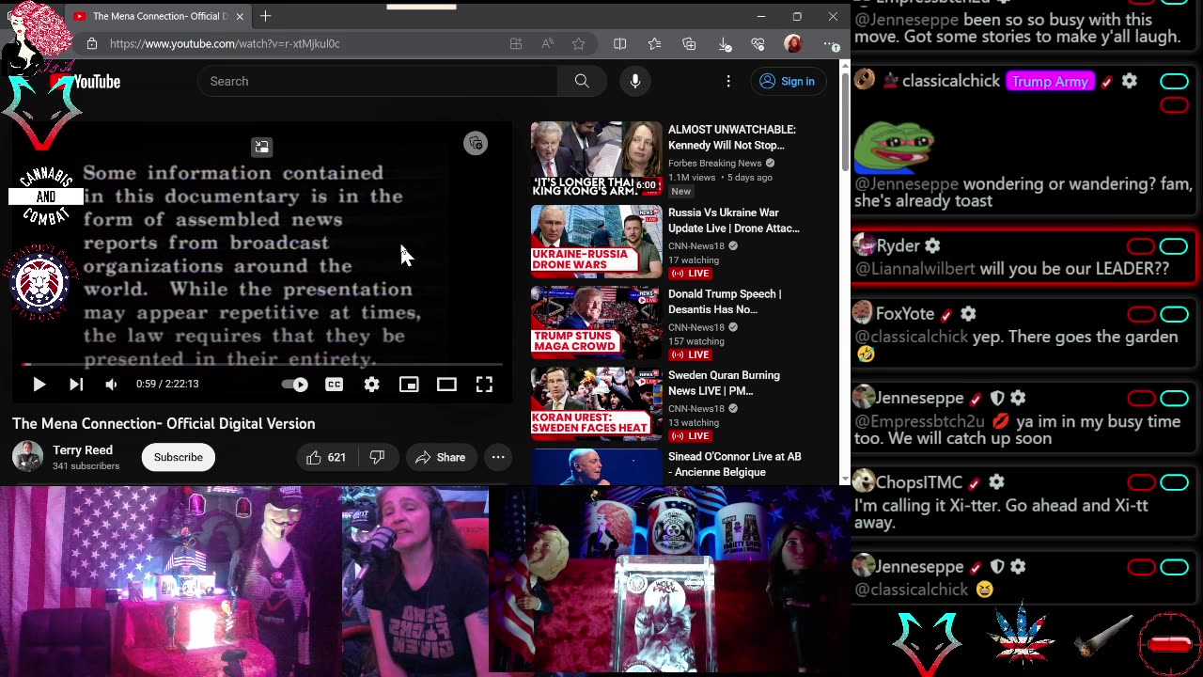This screenshot has height=677, width=1203.
Task: Click the YouTube page scrollbar
Action: tap(844, 122)
